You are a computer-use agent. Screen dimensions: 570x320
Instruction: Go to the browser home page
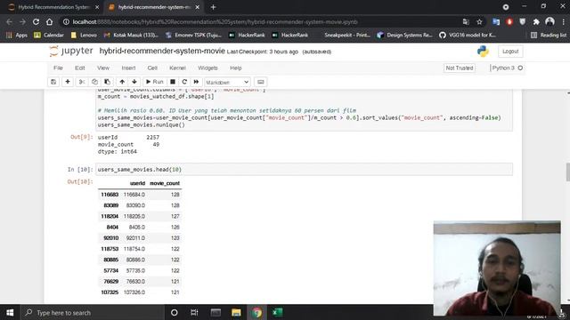tap(50, 21)
